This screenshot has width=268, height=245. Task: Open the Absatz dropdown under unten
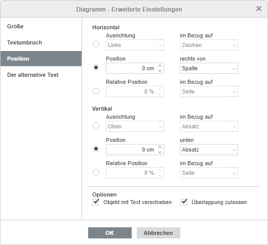pos(209,150)
